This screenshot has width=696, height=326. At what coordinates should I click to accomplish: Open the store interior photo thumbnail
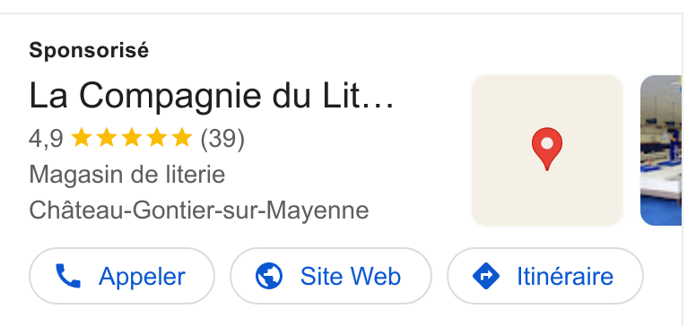(x=661, y=150)
